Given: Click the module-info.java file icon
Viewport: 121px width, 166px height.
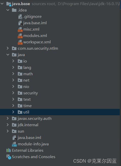Looking at the screenshot, I should point(14,144).
